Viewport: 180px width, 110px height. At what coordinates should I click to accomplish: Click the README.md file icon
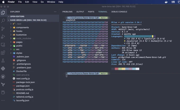(x=14, y=93)
